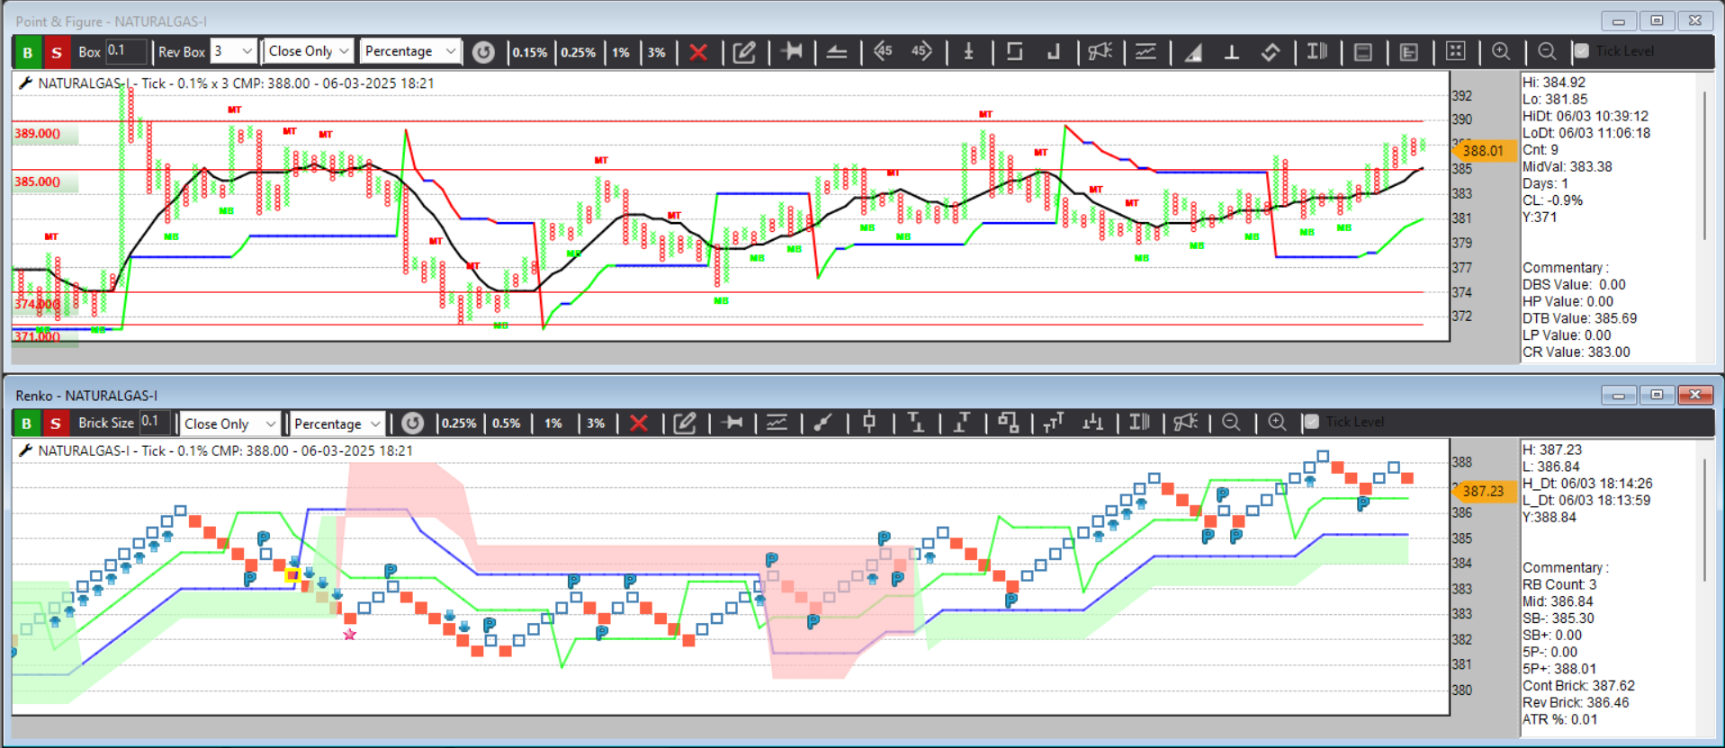Open the Percentage dropdown in Renko
The height and width of the screenshot is (748, 1725).
pos(337,423)
